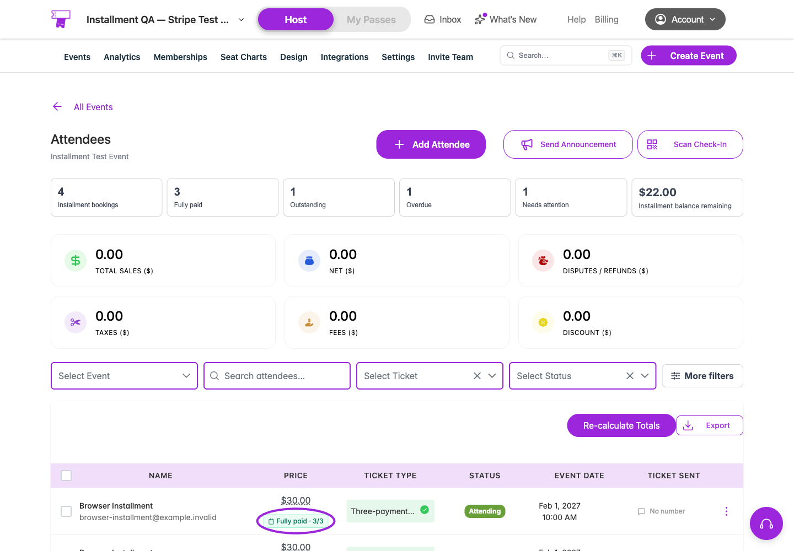Clear the Select Ticket filter
This screenshot has height=551, width=794.
478,376
